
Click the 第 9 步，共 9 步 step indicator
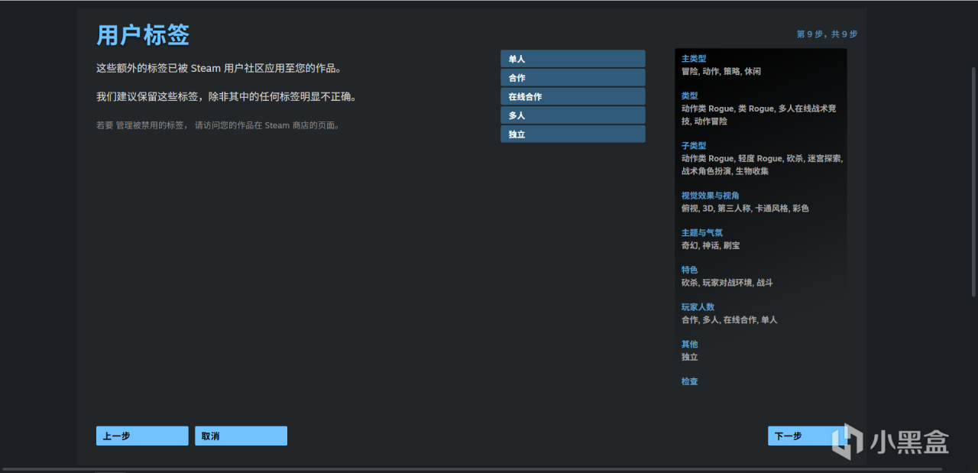pos(827,34)
